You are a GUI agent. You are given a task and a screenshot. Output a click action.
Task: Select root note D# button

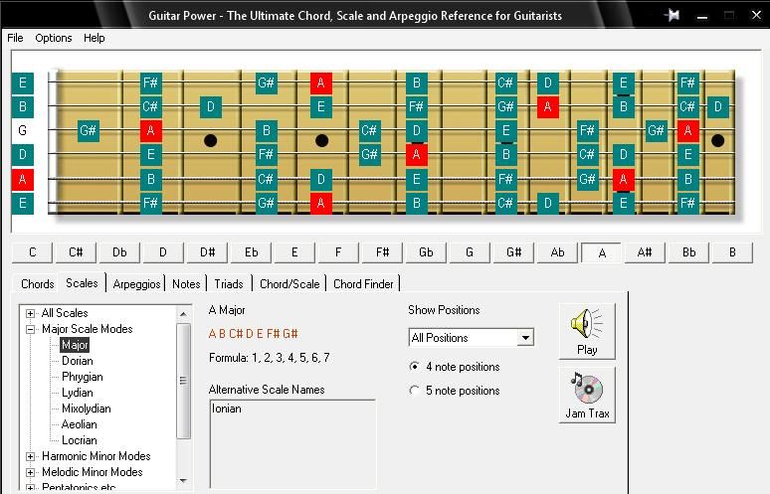coord(207,252)
